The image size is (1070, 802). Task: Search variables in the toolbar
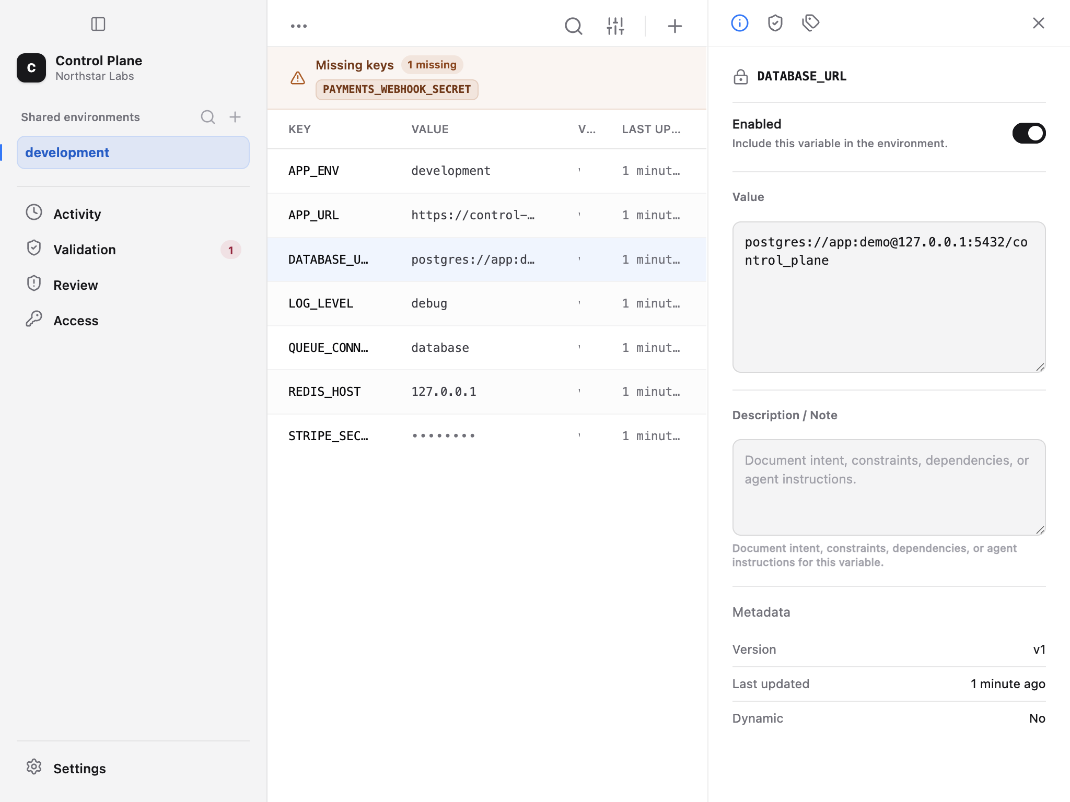[x=574, y=26]
